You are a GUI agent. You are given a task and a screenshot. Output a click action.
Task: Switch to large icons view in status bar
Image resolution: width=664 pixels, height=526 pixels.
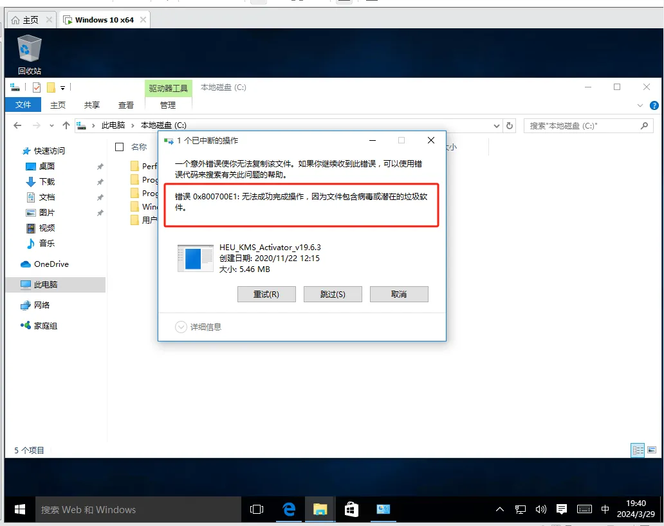tap(652, 450)
